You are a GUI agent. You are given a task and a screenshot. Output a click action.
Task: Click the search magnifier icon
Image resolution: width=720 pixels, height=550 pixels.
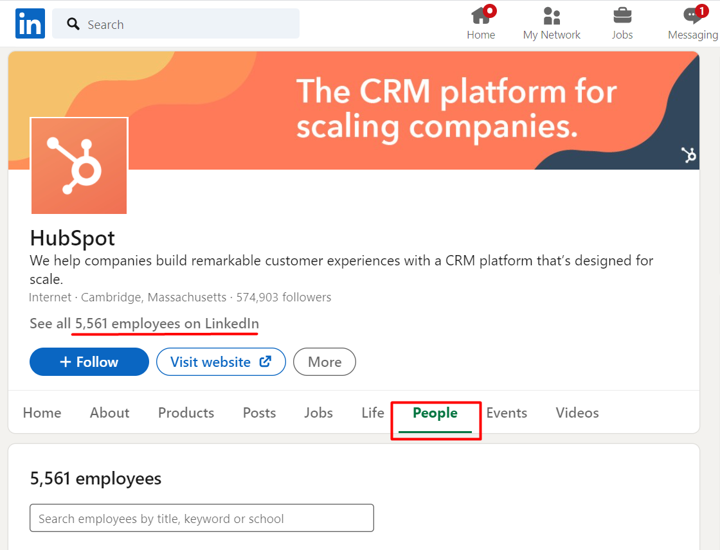click(x=73, y=24)
